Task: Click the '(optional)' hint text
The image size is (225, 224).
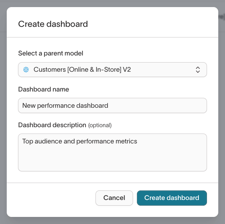Action: [x=100, y=125]
